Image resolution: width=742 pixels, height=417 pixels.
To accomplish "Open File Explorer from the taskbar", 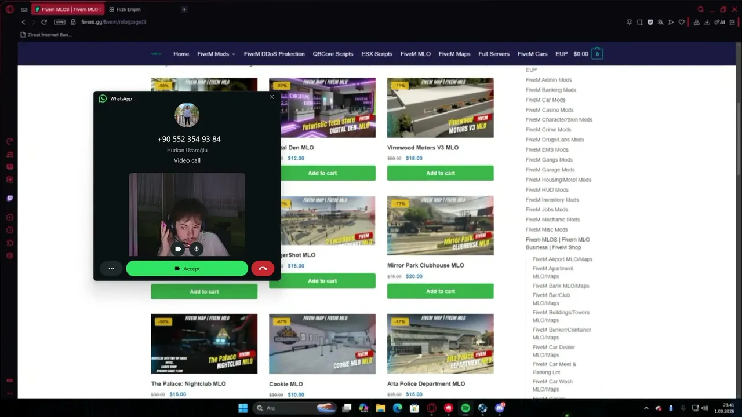I will [381, 408].
